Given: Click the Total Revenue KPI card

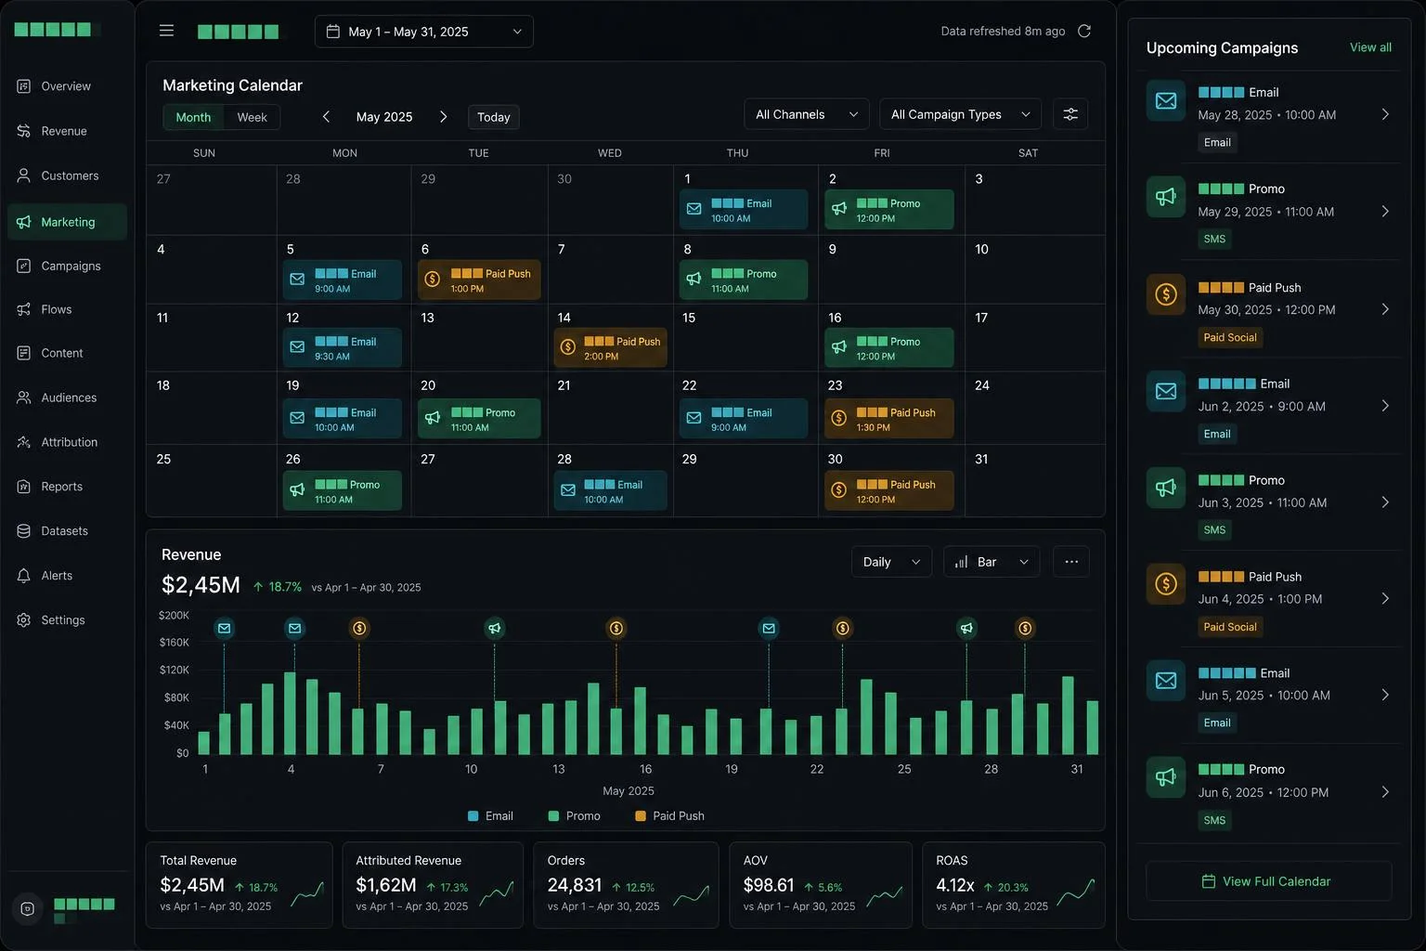Looking at the screenshot, I should point(240,885).
